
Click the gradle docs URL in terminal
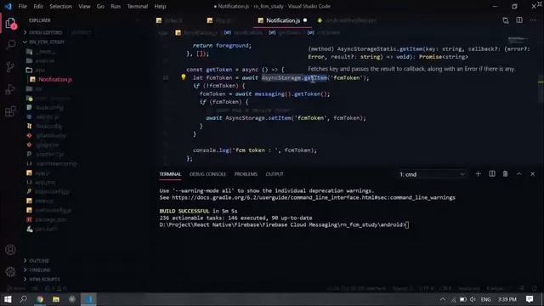coord(314,197)
